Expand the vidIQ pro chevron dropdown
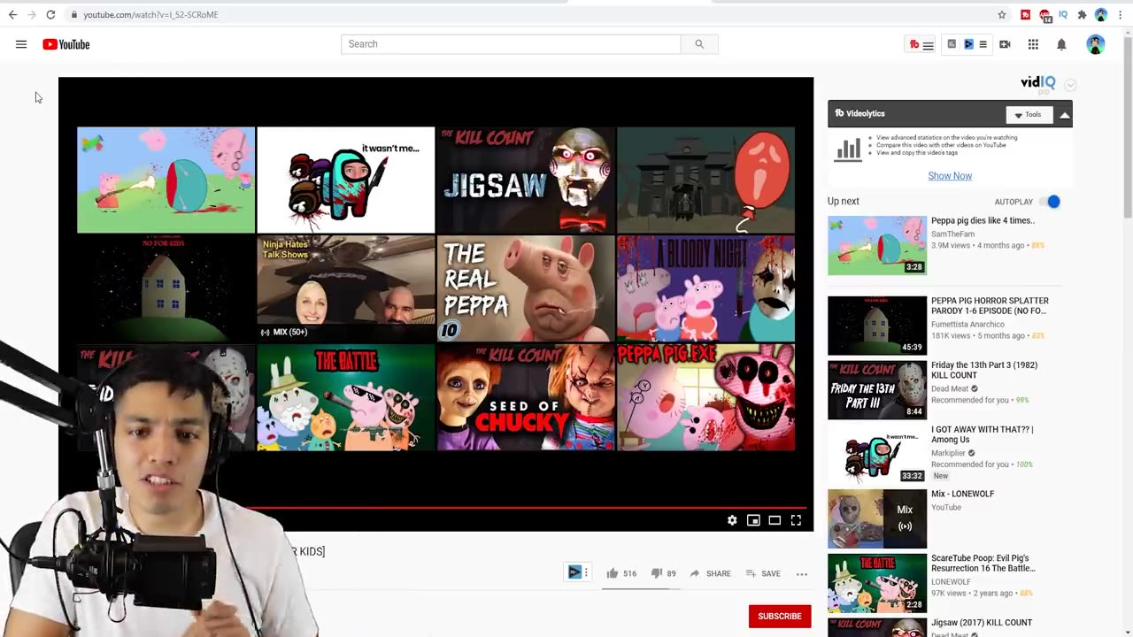The width and height of the screenshot is (1133, 637). (x=1070, y=85)
